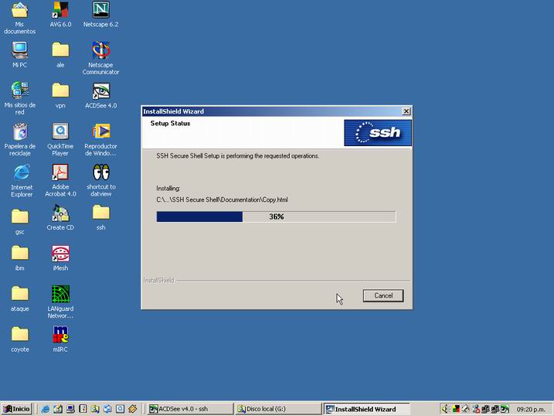Activate InstallShield Wizard taskbar button
Viewport: 554px width, 416px height.
(x=366, y=409)
